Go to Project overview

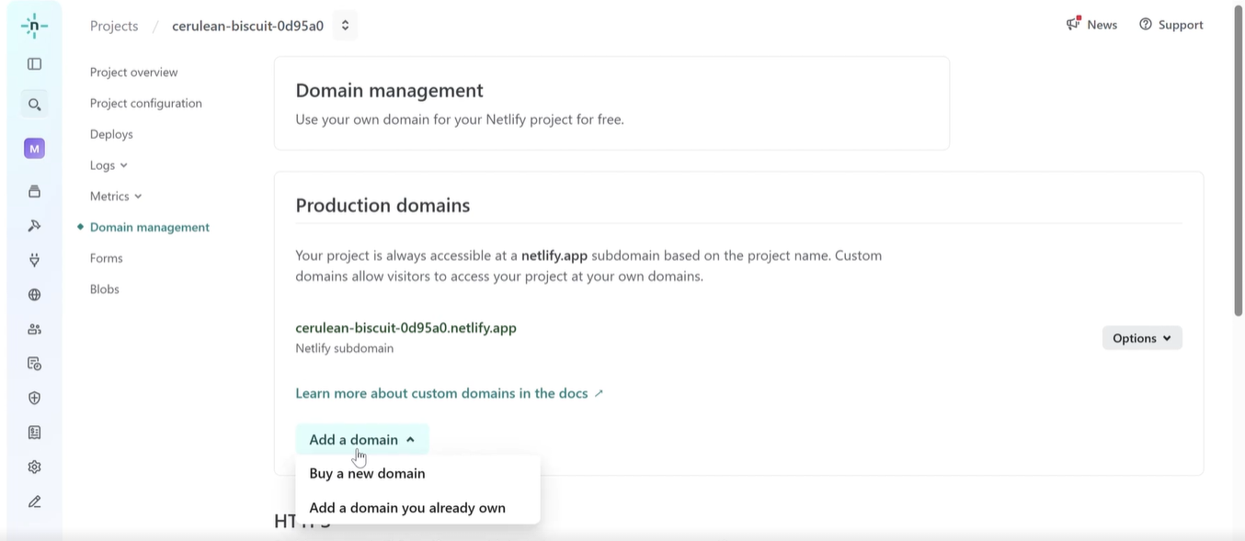tap(134, 72)
